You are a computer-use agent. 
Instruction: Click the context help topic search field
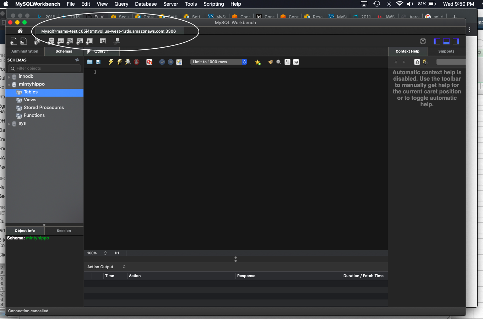click(x=451, y=62)
